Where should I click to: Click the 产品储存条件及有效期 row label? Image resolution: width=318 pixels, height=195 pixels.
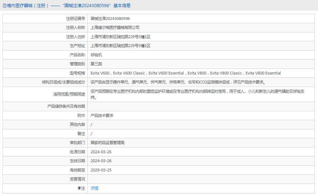point(66,106)
